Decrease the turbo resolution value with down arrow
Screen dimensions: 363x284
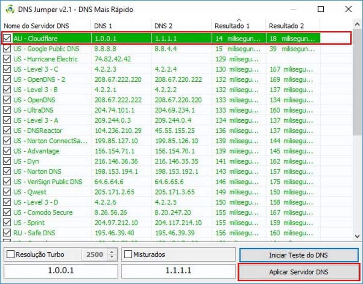[x=112, y=257]
